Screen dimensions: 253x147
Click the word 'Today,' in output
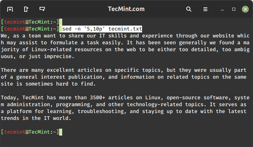click(x=10, y=98)
